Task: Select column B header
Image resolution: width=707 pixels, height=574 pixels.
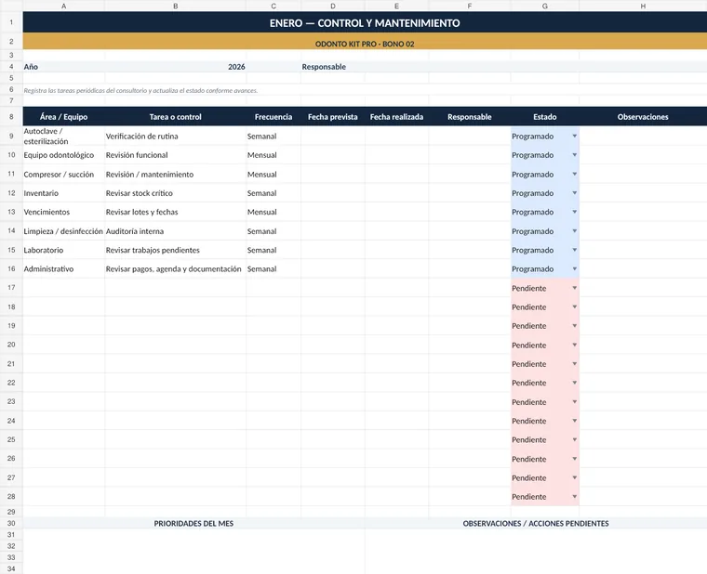Action: point(176,6)
